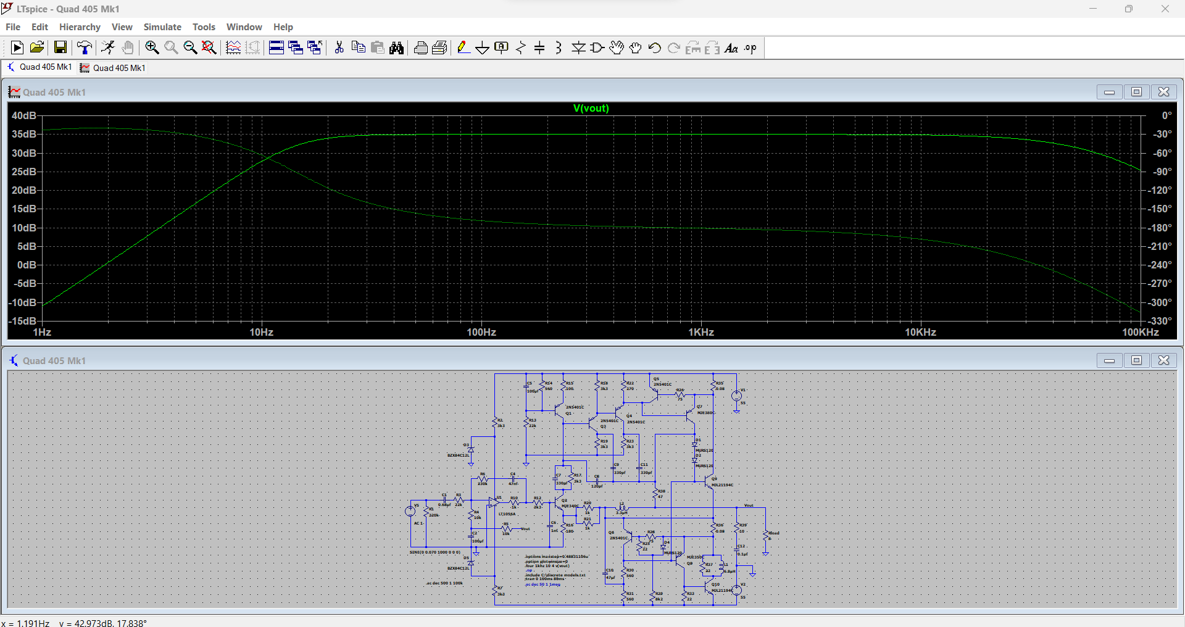Place a Net Label
The height and width of the screenshot is (627, 1185).
[502, 48]
